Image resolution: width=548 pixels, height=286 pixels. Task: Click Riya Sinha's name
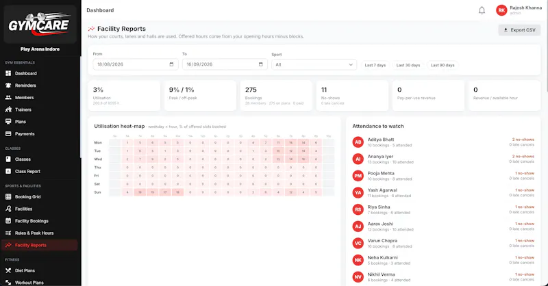coord(379,207)
